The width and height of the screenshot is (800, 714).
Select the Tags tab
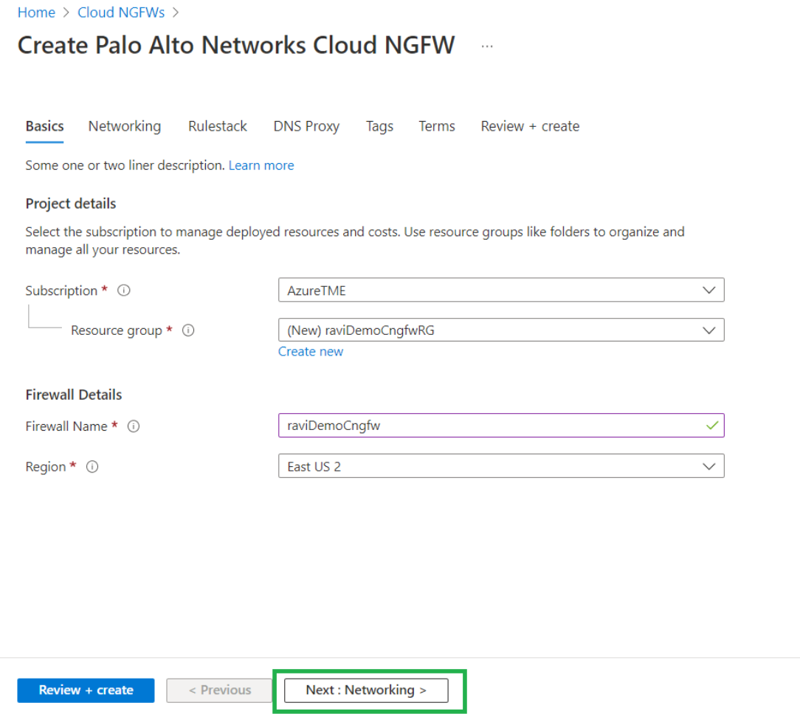379,126
